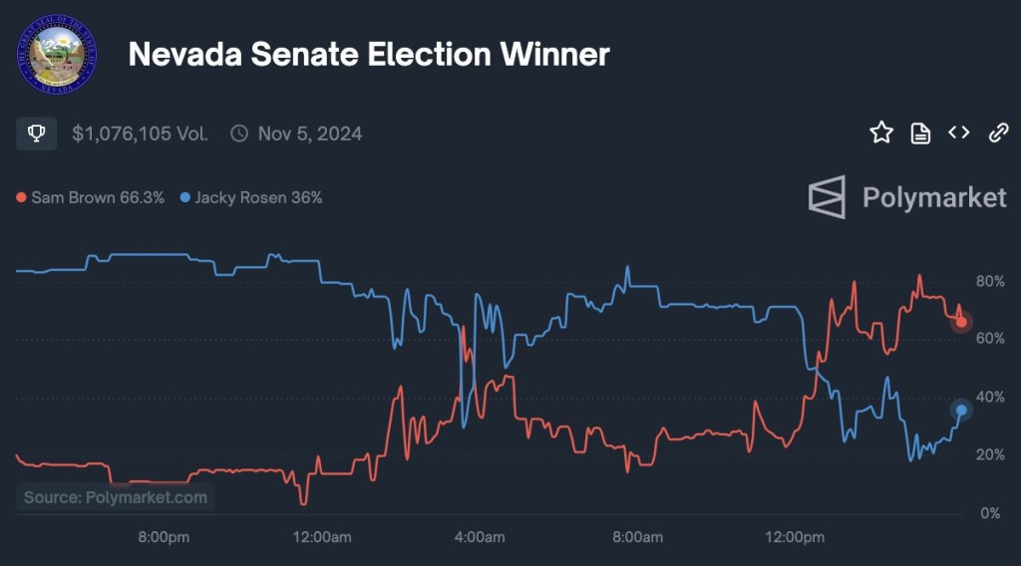This screenshot has height=566, width=1021.
Task: Click the $1,076,105 Vol. figure
Action: [x=140, y=134]
